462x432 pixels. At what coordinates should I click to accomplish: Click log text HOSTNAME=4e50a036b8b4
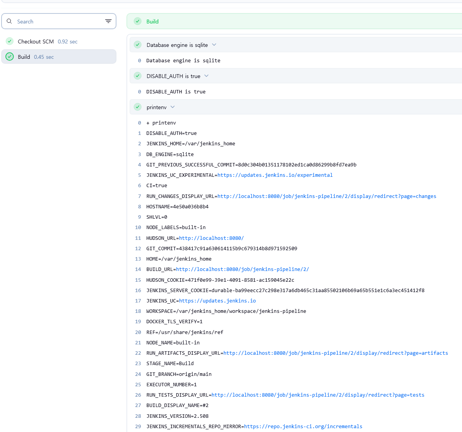coord(178,206)
